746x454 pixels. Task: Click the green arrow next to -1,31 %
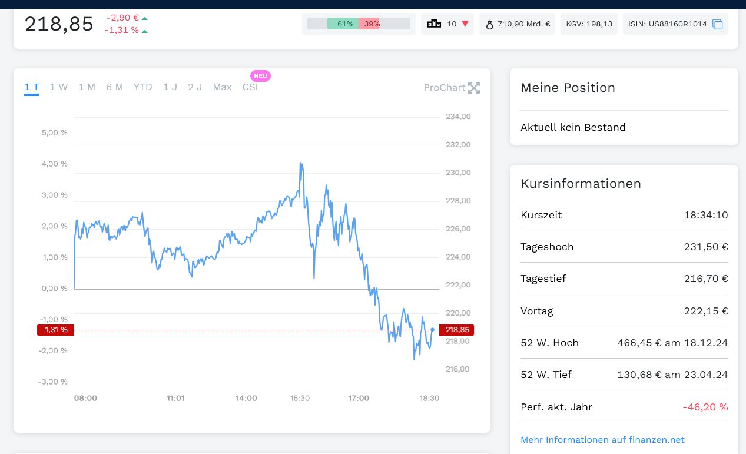click(x=145, y=31)
